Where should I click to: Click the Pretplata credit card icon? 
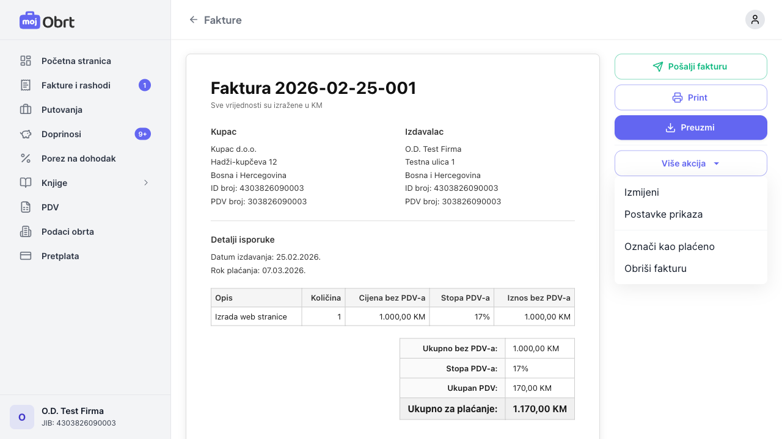click(x=26, y=256)
